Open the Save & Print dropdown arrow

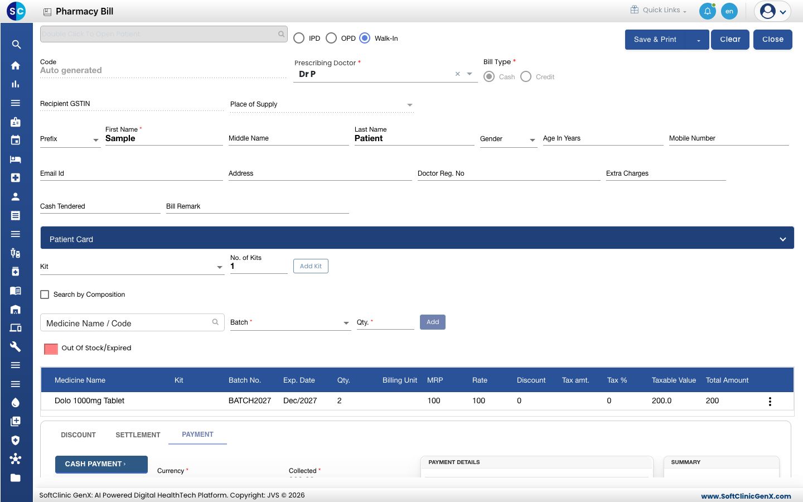coord(698,40)
